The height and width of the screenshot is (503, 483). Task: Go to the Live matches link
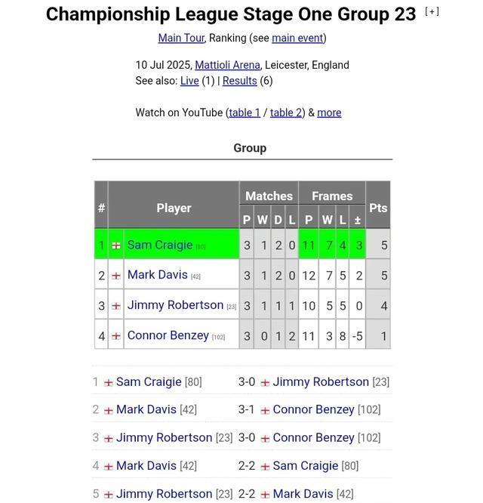point(189,81)
